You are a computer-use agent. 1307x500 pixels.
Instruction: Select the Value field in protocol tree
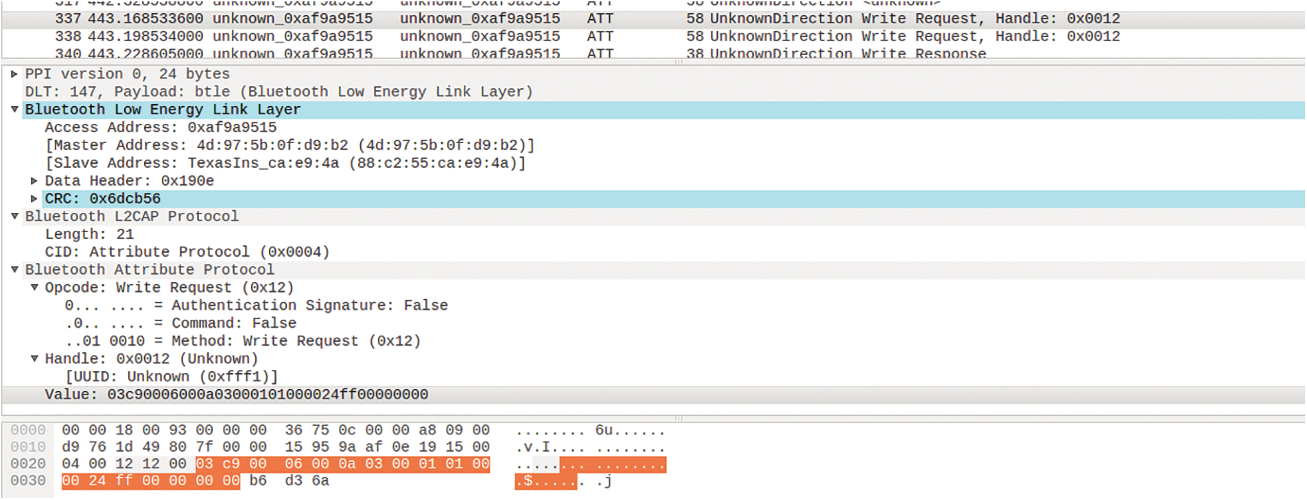pos(236,395)
